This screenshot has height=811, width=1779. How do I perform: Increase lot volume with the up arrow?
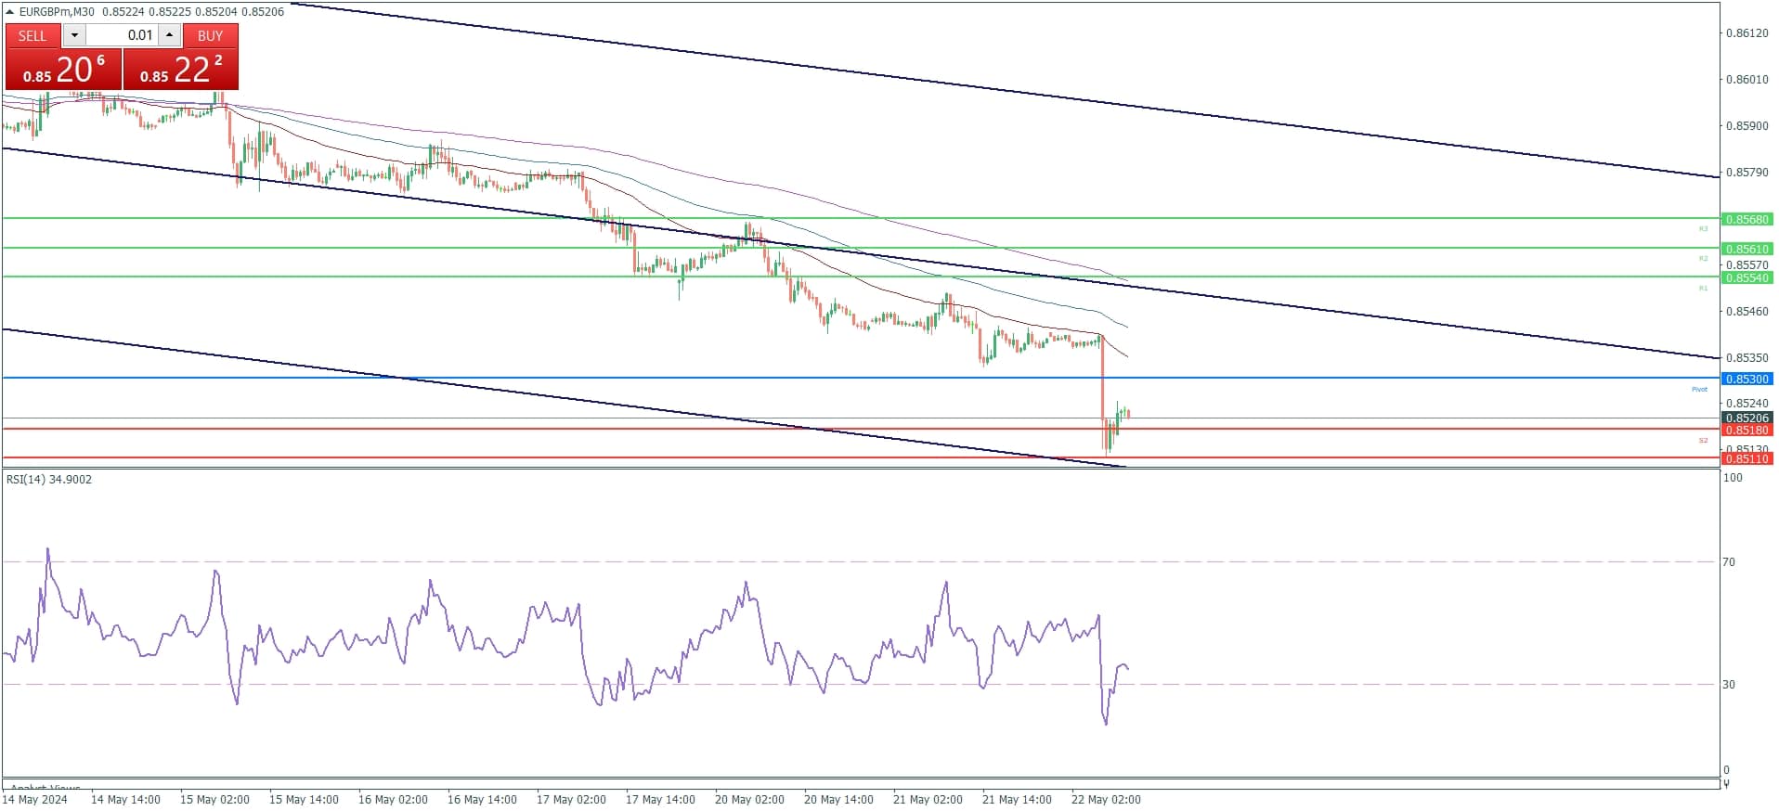coord(169,35)
